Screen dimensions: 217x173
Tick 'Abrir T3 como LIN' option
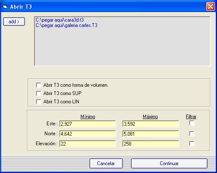tap(39, 102)
